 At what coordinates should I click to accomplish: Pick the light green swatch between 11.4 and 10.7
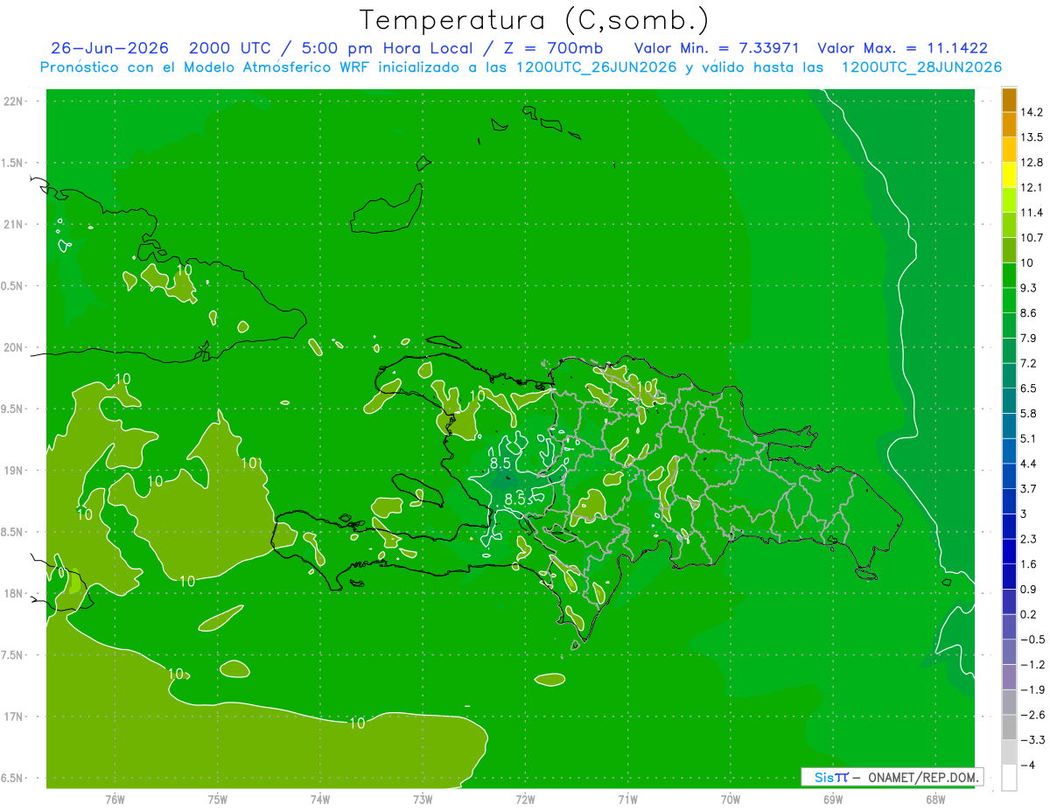click(x=1009, y=225)
